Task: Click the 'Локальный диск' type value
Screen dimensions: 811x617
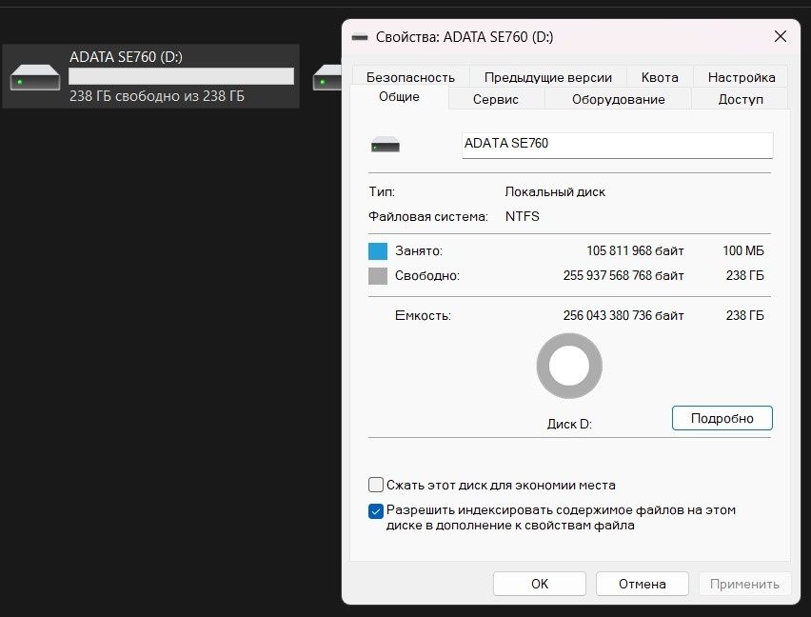Action: click(555, 192)
